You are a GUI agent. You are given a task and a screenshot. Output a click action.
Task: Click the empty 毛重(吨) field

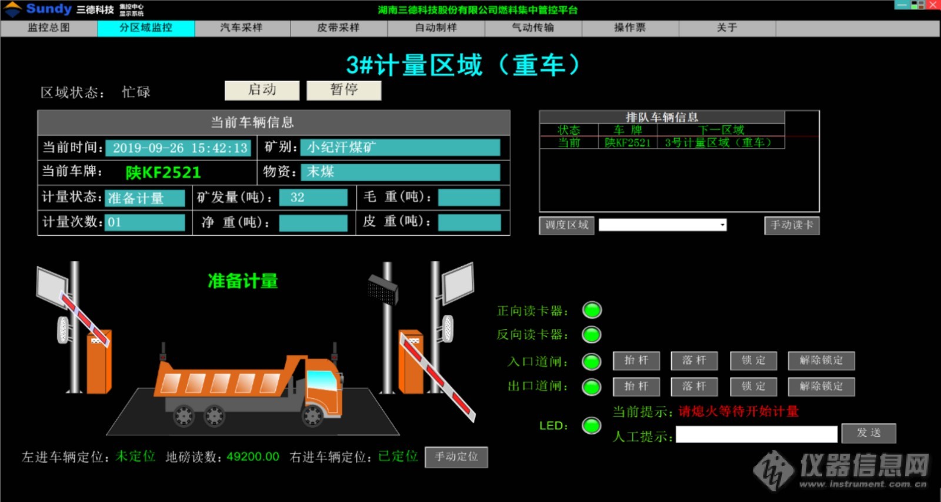[x=469, y=198]
